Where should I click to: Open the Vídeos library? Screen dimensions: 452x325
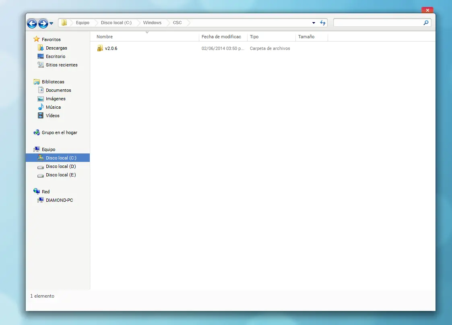(x=52, y=116)
